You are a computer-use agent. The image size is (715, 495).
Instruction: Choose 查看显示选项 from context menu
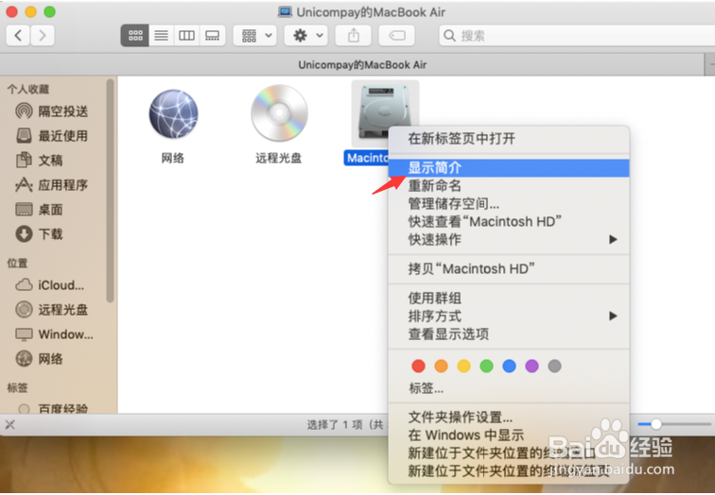point(509,334)
